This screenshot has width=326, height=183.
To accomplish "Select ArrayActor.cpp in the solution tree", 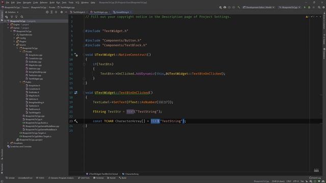I will (x=34, y=55).
